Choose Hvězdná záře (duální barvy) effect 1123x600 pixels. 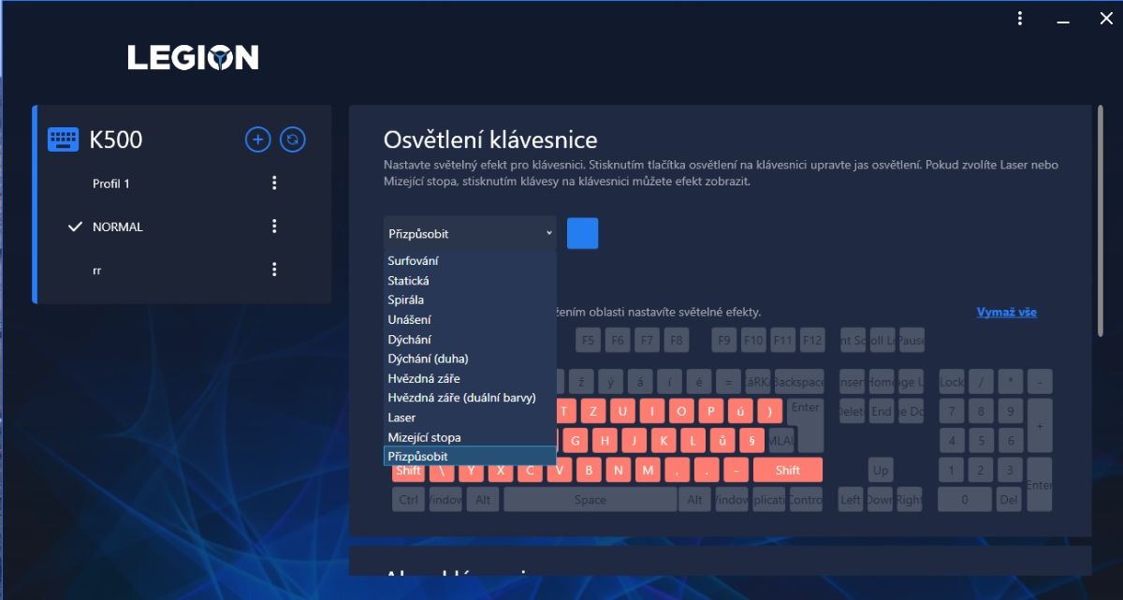461,398
